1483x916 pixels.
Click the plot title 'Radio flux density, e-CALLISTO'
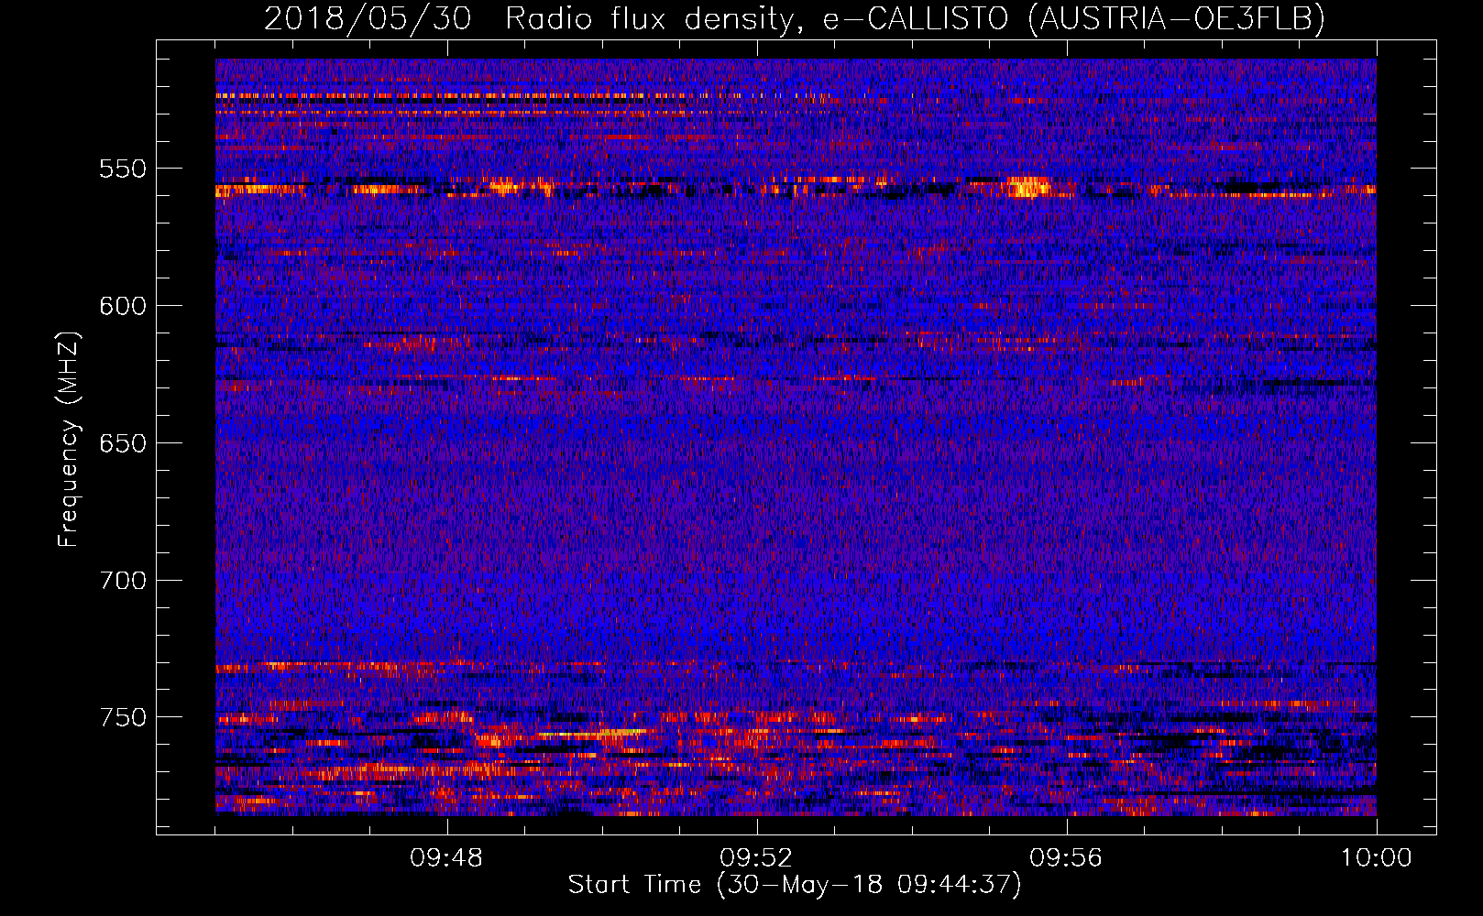(756, 19)
